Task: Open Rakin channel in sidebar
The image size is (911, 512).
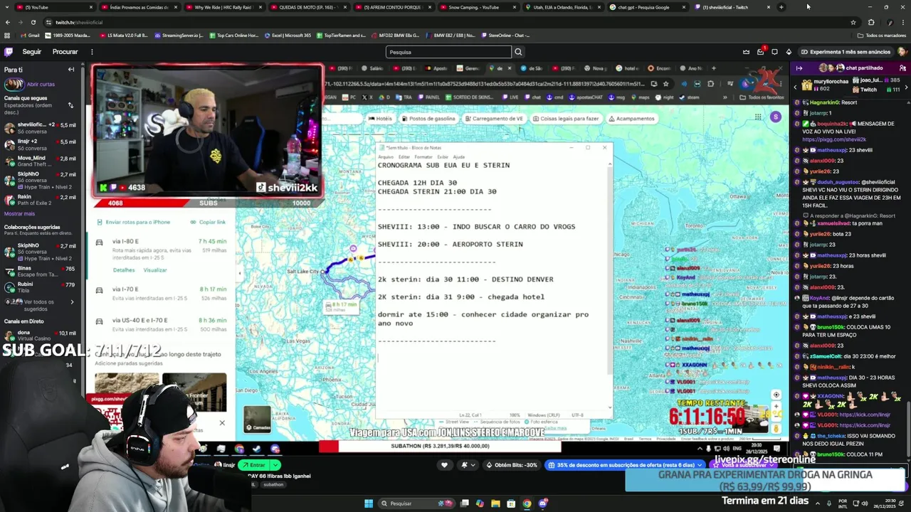Action: click(41, 200)
